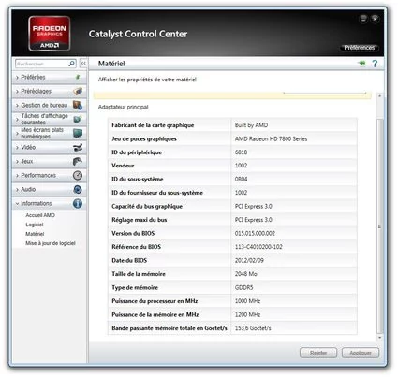Close the Catalyst Control Center window
The image size is (398, 377).
coord(375,19)
